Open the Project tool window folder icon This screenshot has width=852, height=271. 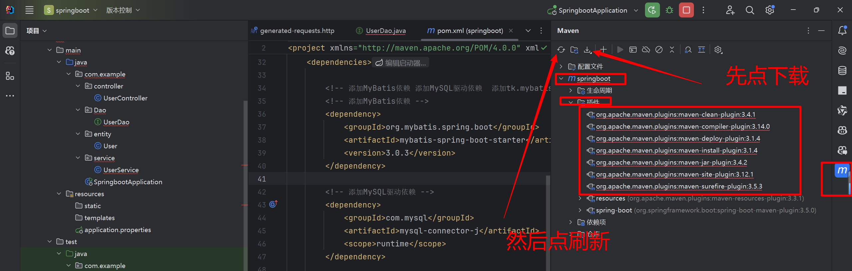coord(10,31)
